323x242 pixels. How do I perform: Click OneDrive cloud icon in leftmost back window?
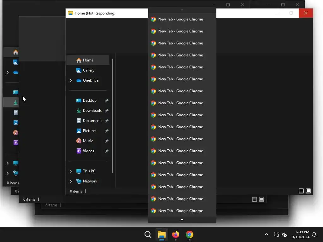[16, 72]
